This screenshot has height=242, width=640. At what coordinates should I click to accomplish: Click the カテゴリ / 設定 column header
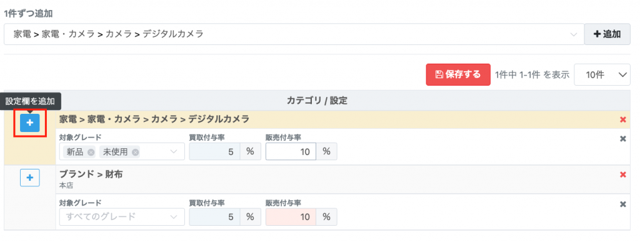pos(317,101)
